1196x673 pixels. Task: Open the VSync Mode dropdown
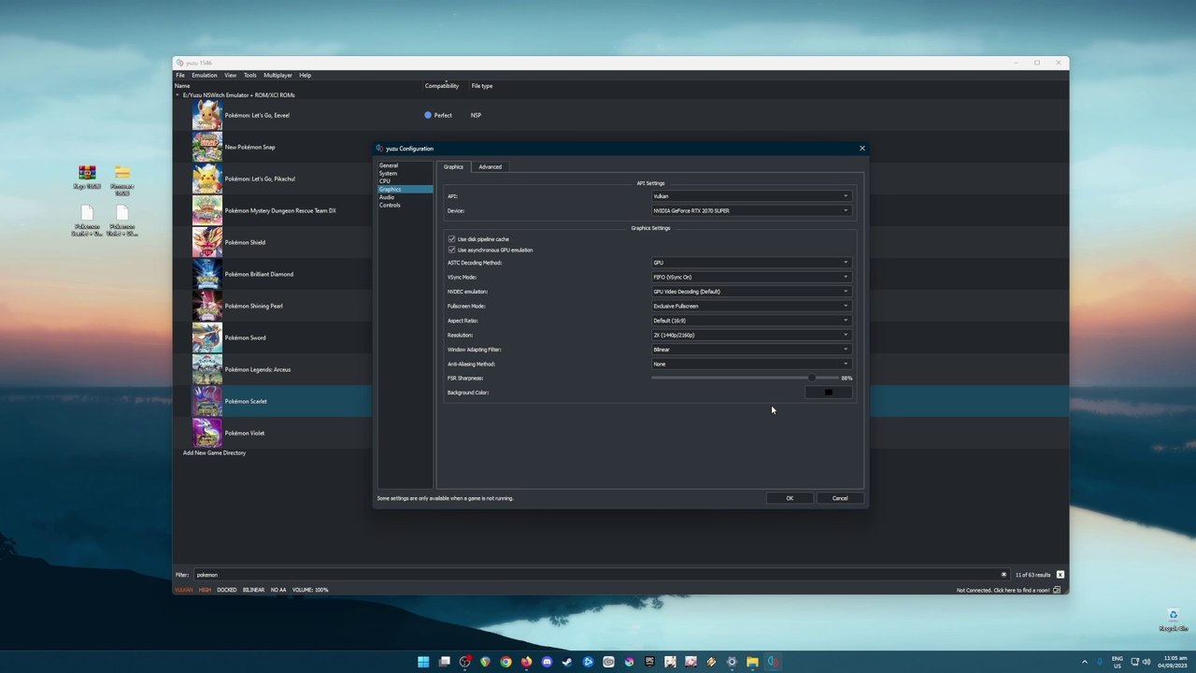[751, 277]
